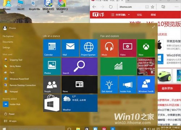The width and height of the screenshot is (181, 130).
Task: Click the Windows Start button on taskbar
Action: 4,129
